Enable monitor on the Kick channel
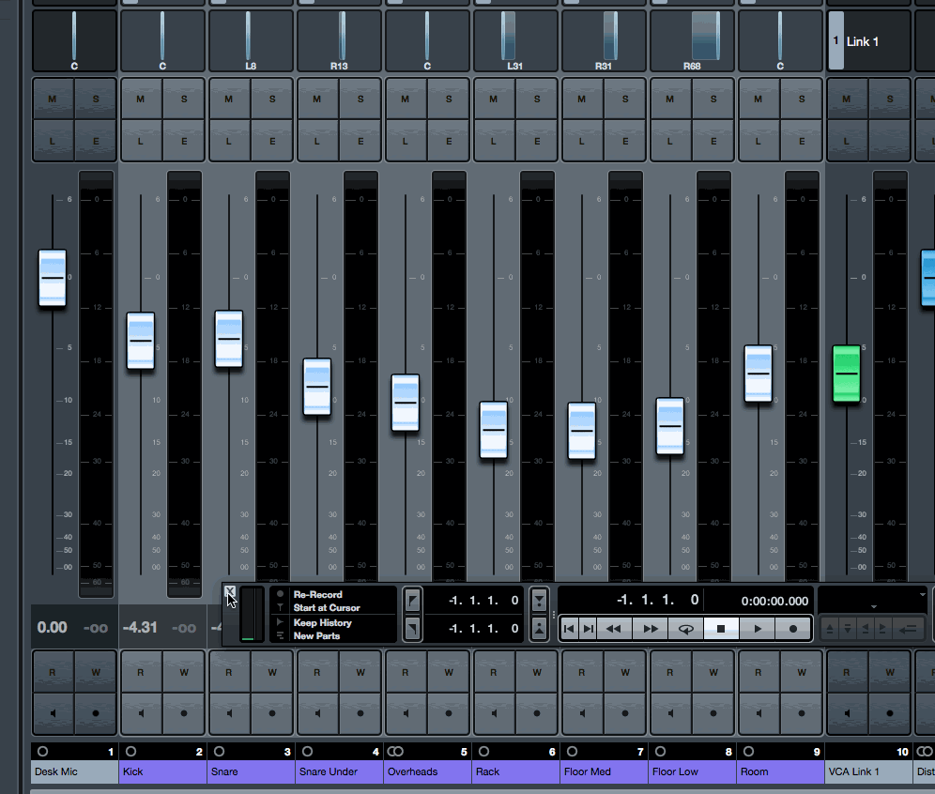The image size is (935, 794). point(141,713)
